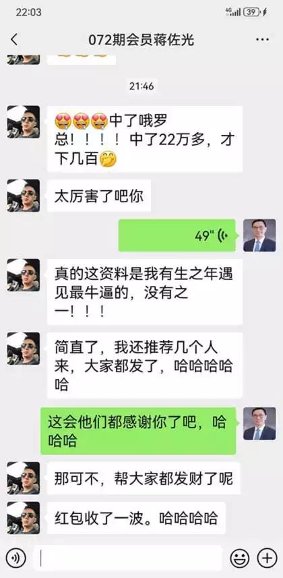Open the three-dot chat options menu

262,40
